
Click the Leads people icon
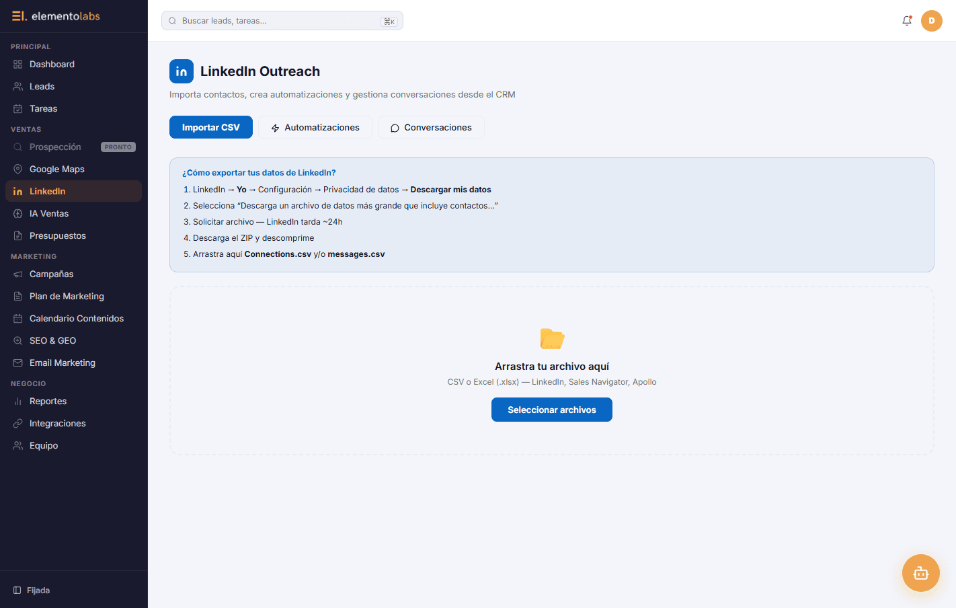18,87
